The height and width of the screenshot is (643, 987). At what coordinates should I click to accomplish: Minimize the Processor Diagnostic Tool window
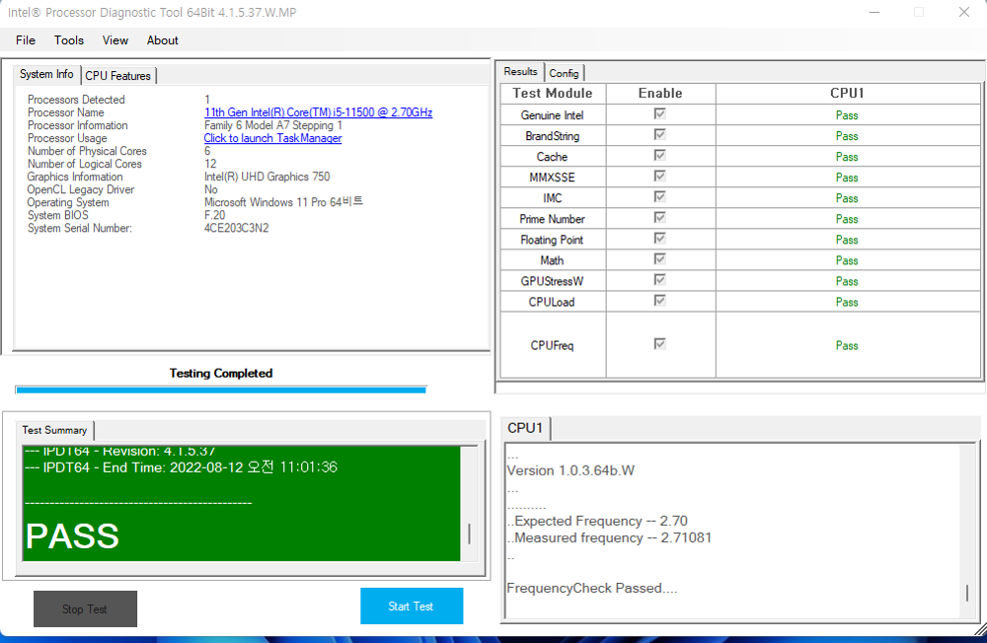(874, 13)
